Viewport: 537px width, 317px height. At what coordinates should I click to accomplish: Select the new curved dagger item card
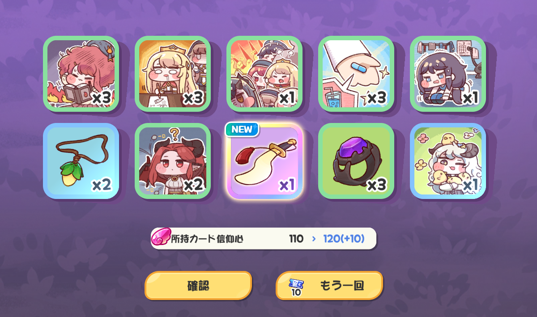click(264, 161)
